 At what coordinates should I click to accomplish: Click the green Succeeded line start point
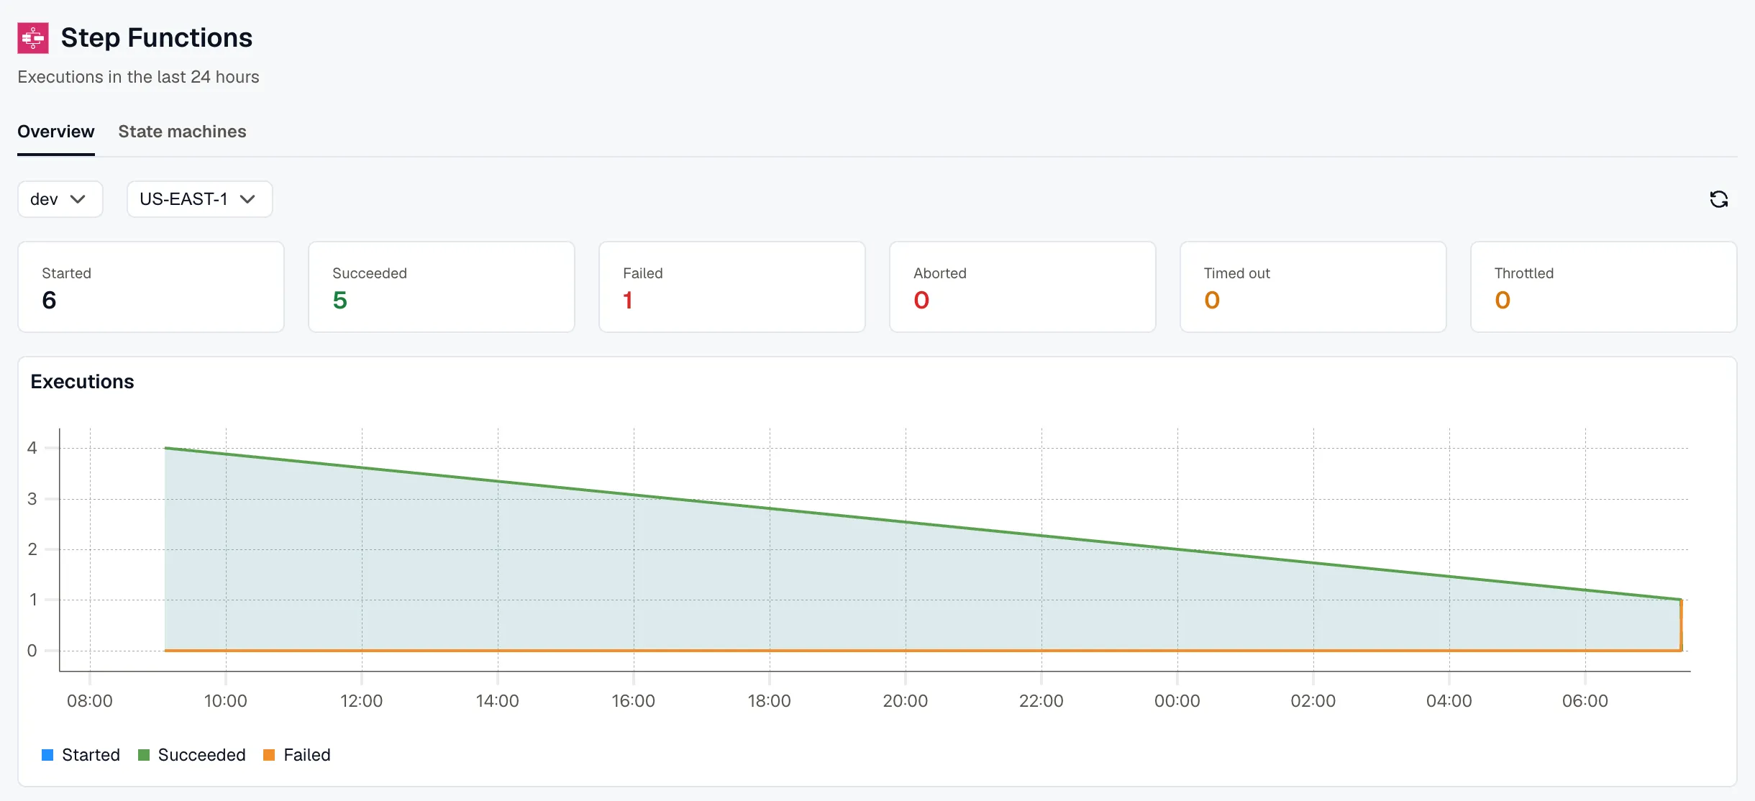click(x=165, y=448)
